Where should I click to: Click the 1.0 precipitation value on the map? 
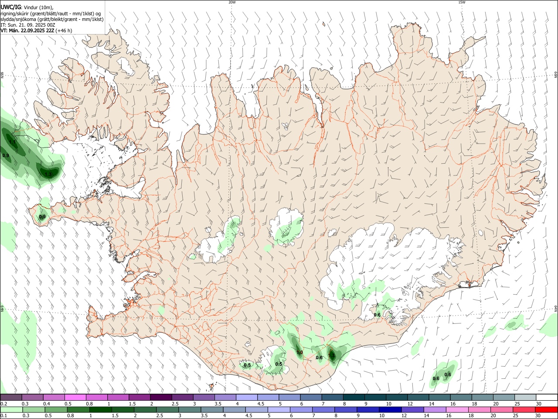(299, 352)
